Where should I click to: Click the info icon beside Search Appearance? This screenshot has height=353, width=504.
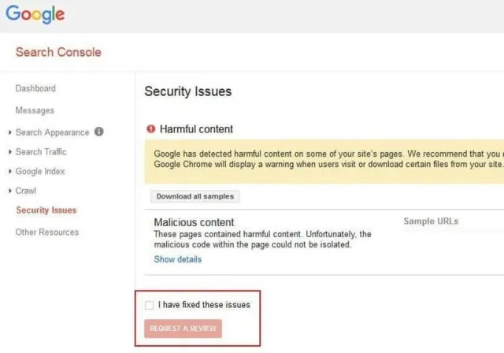click(99, 132)
